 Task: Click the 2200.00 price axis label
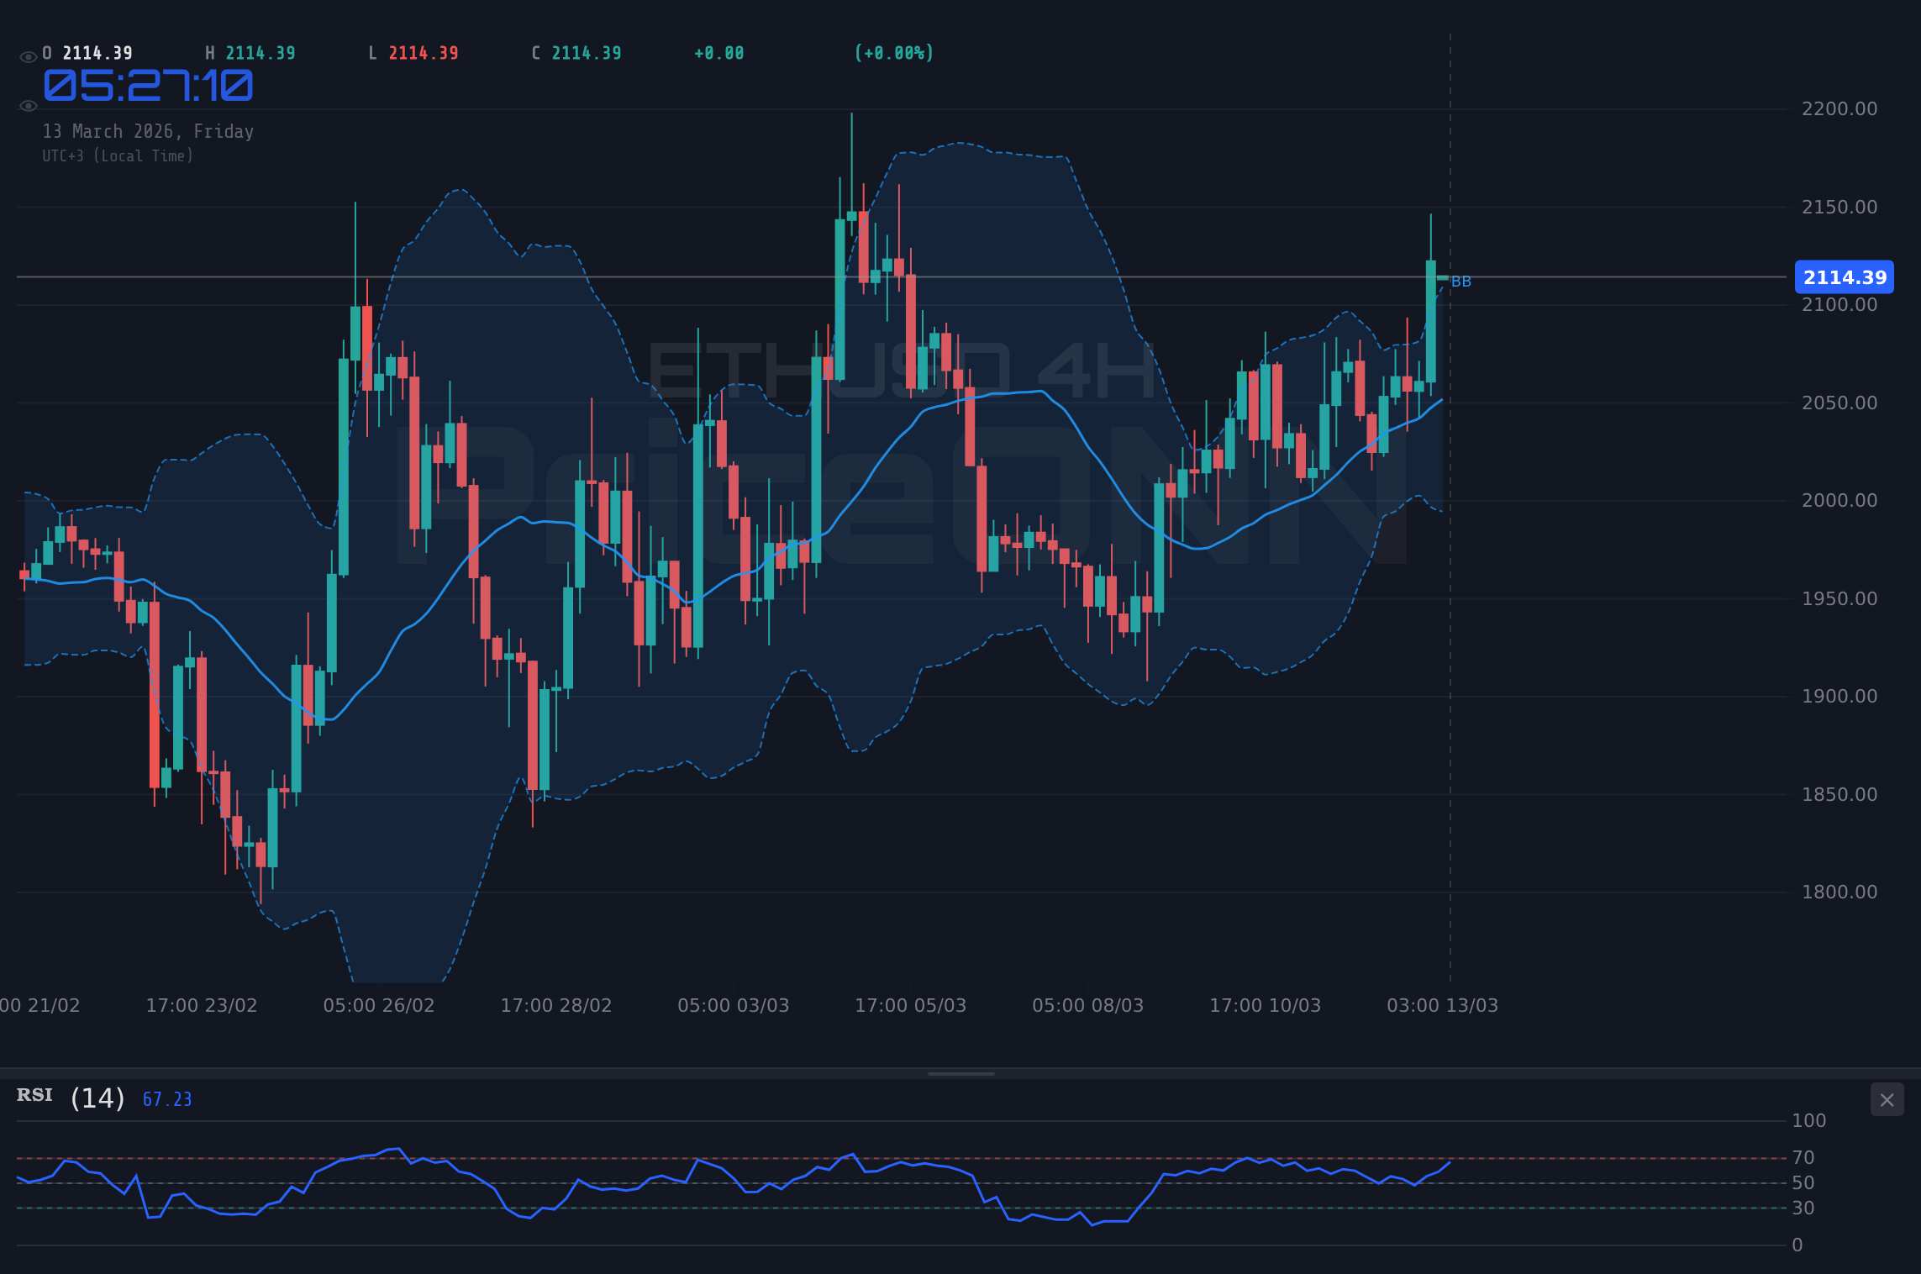click(x=1839, y=108)
